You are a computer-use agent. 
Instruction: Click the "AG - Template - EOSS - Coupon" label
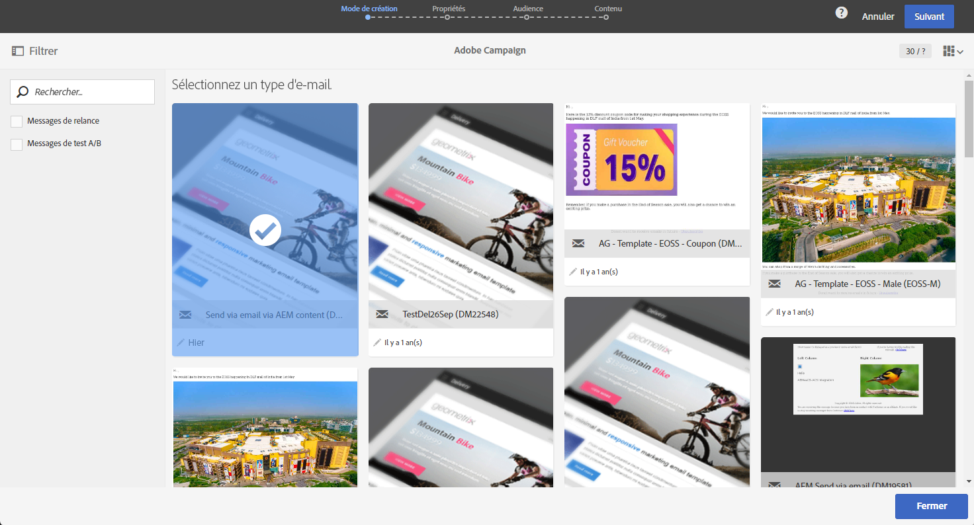tap(670, 243)
